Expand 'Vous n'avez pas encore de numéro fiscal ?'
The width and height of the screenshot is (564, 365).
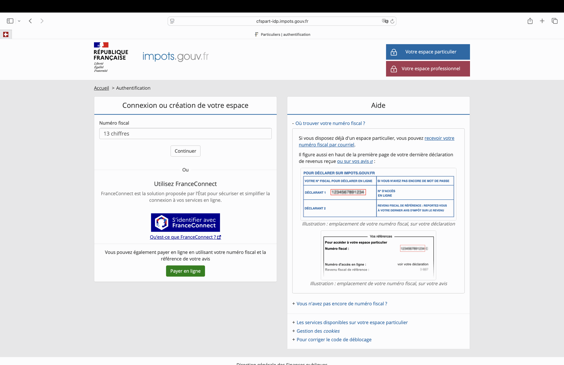341,304
